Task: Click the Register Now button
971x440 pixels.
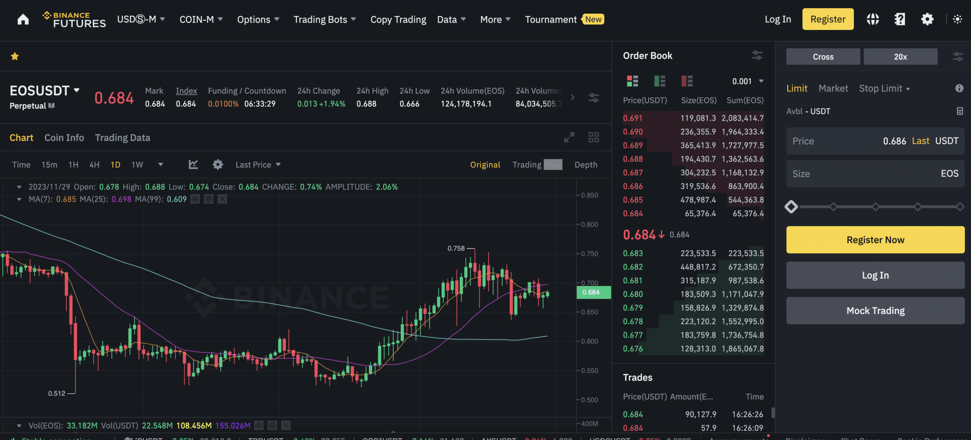Action: point(874,239)
